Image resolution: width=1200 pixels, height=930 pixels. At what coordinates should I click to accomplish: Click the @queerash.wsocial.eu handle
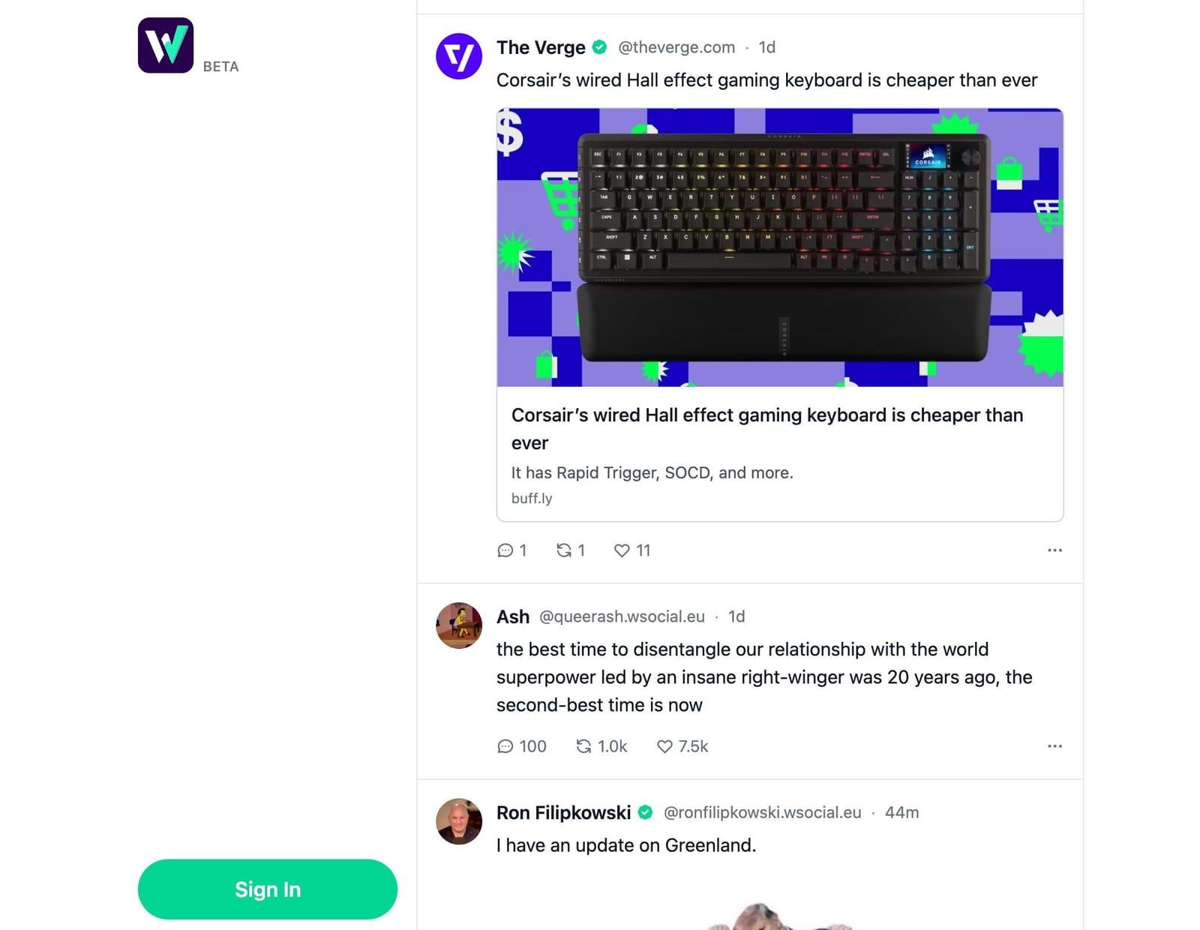click(622, 616)
